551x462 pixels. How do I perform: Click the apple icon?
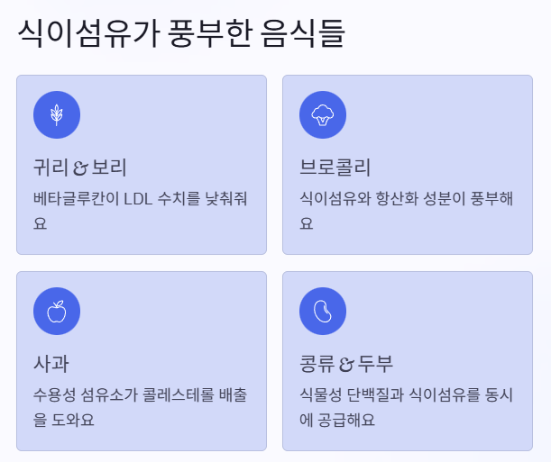[x=57, y=312]
